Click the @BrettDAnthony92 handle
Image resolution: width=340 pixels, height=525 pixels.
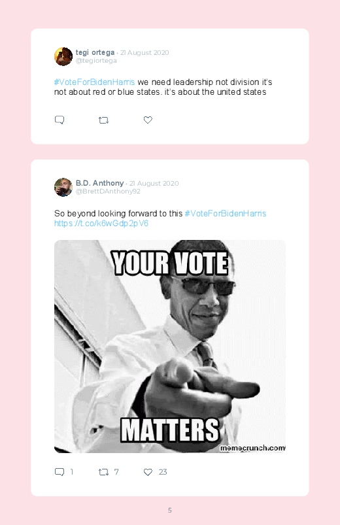coord(108,191)
